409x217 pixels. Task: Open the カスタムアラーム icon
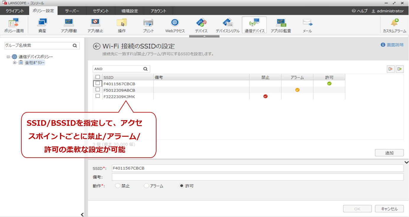[x=395, y=25]
